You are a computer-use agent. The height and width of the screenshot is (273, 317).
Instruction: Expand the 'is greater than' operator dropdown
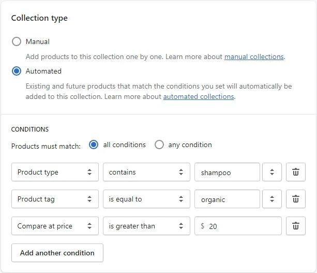(146, 226)
